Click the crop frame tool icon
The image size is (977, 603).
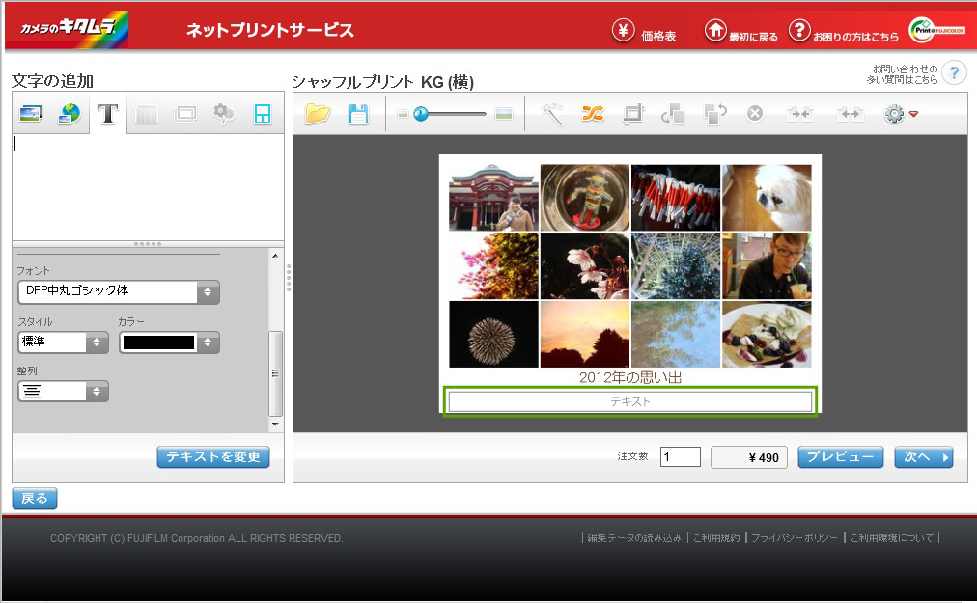(x=632, y=114)
